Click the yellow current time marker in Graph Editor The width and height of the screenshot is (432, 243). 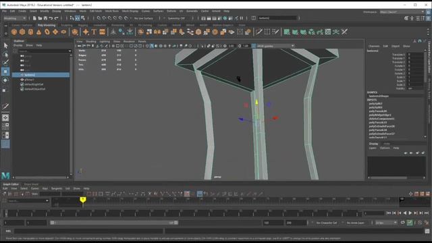(82, 199)
